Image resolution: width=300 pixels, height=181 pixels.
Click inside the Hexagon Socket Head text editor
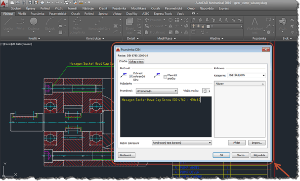166,117
